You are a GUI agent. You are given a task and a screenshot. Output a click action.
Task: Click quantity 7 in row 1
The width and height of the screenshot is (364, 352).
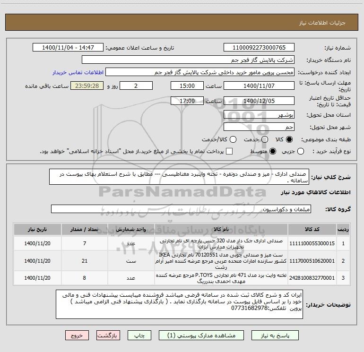[x=85, y=243]
